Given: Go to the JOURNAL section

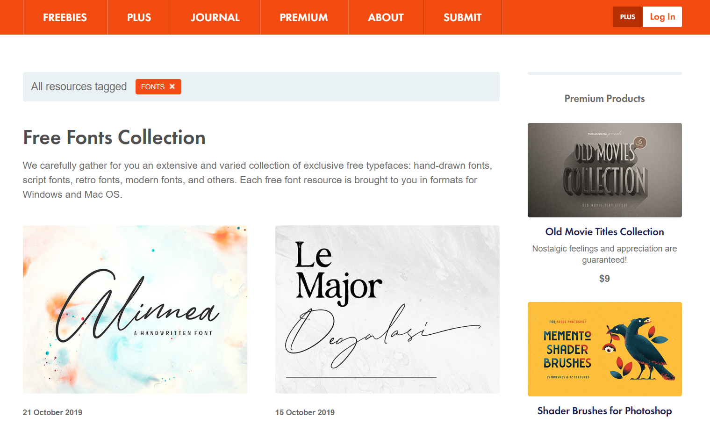Looking at the screenshot, I should 215,17.
